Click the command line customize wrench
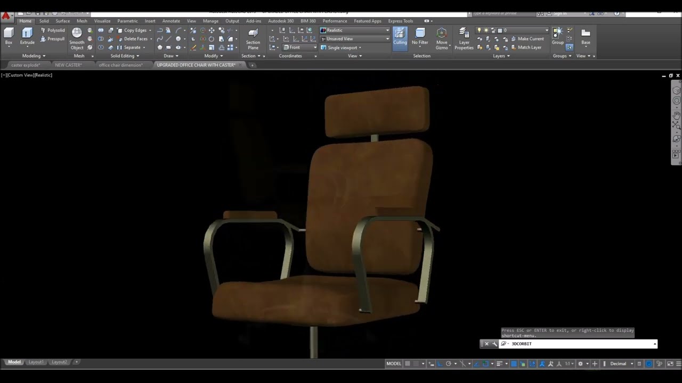 (x=494, y=344)
